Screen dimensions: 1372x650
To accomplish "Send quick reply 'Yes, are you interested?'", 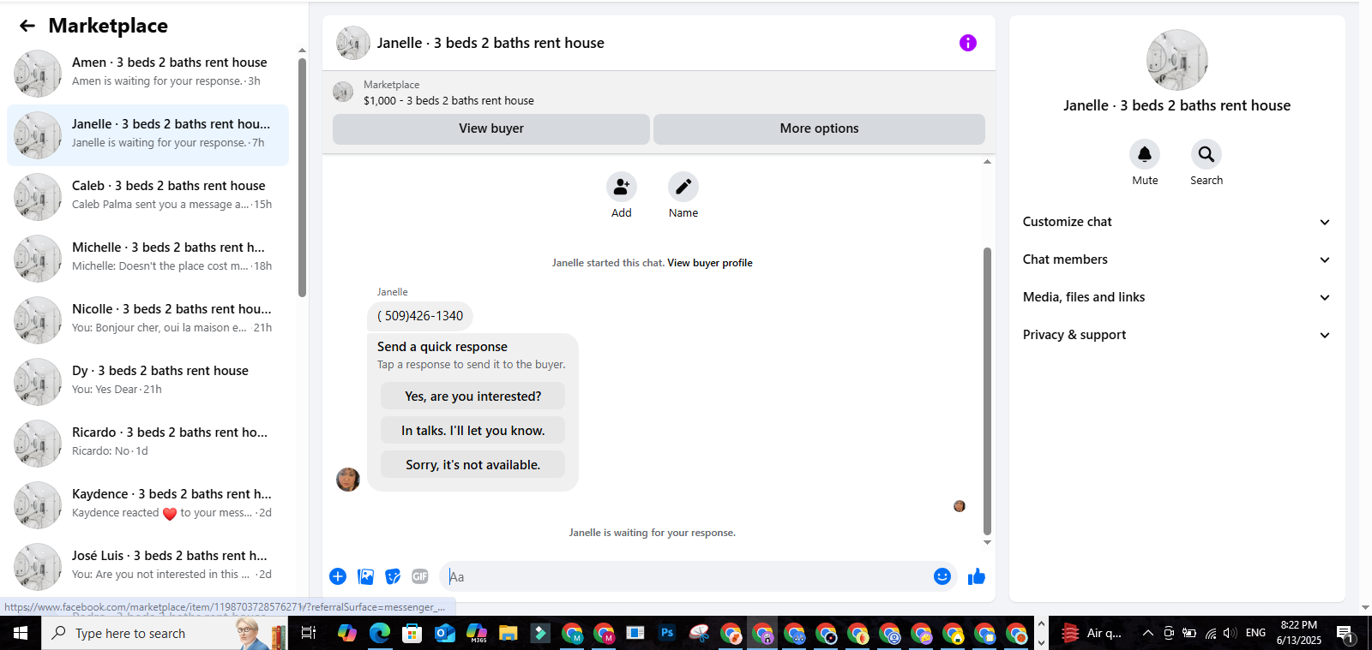I will 472,397.
